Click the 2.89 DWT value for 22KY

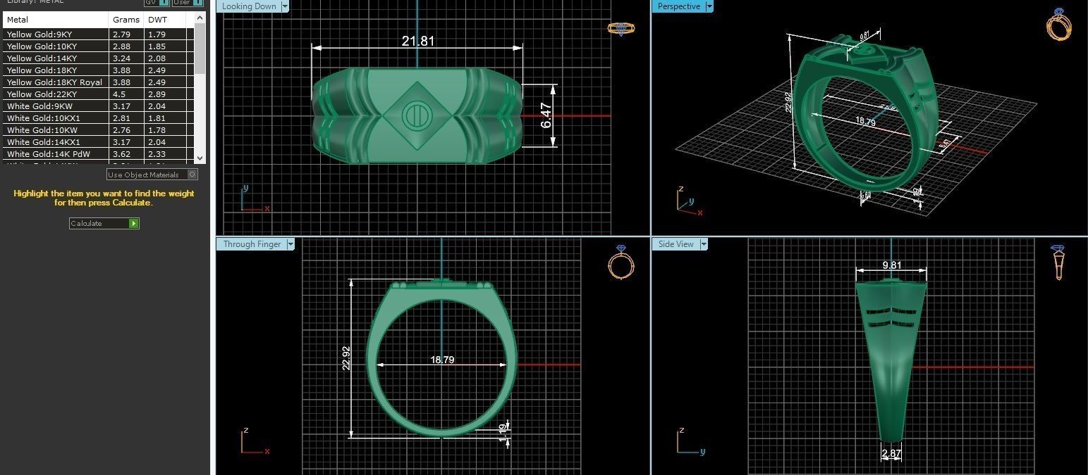pos(157,94)
